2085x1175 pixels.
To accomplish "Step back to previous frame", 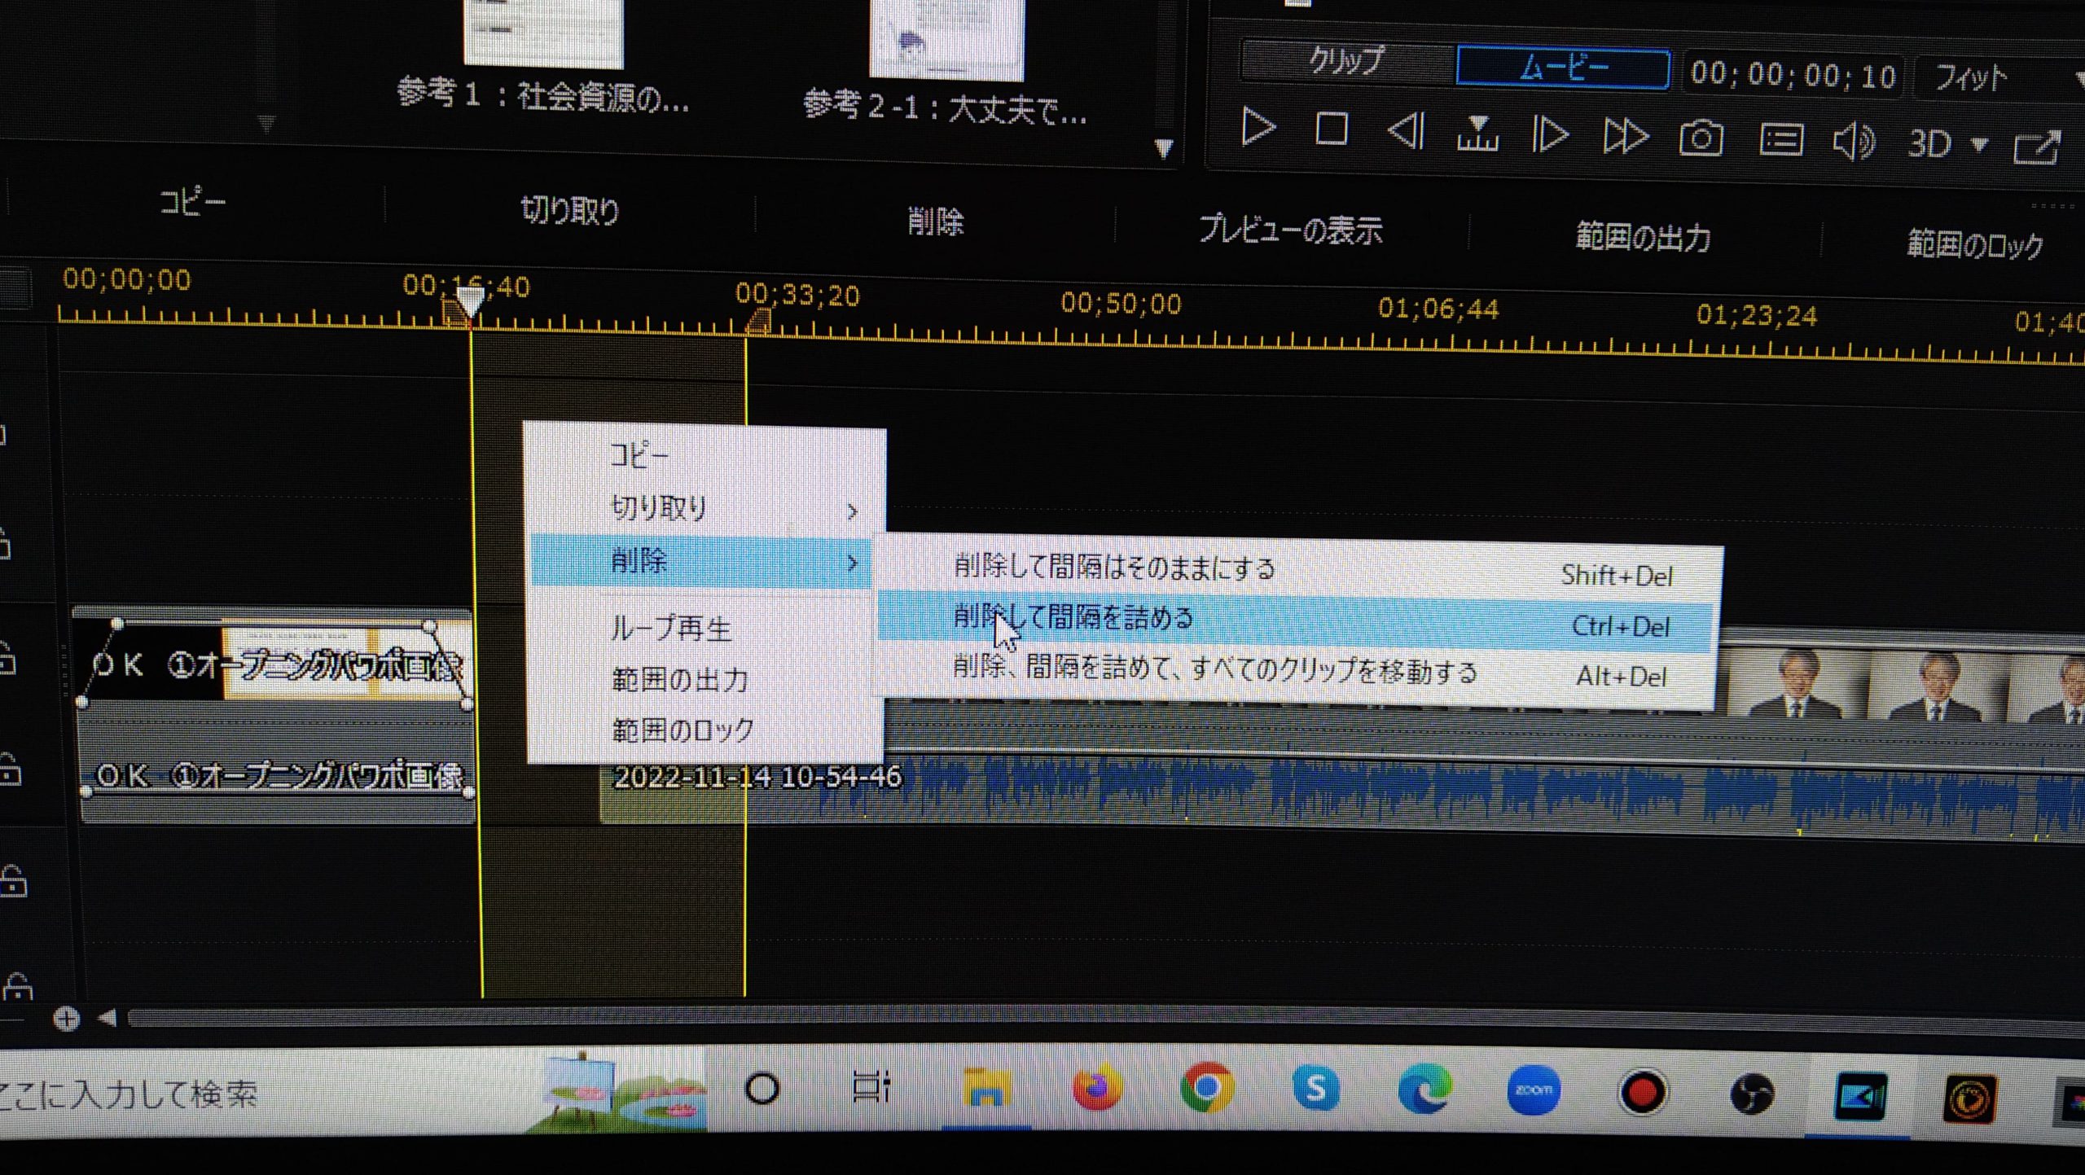I will click(1407, 130).
